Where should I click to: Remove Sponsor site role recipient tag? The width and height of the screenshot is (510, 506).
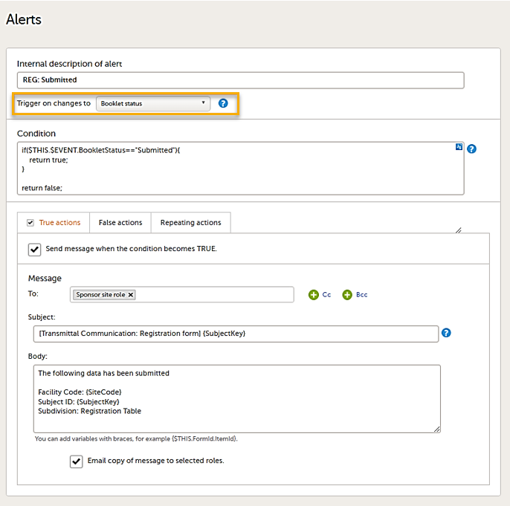click(x=131, y=295)
